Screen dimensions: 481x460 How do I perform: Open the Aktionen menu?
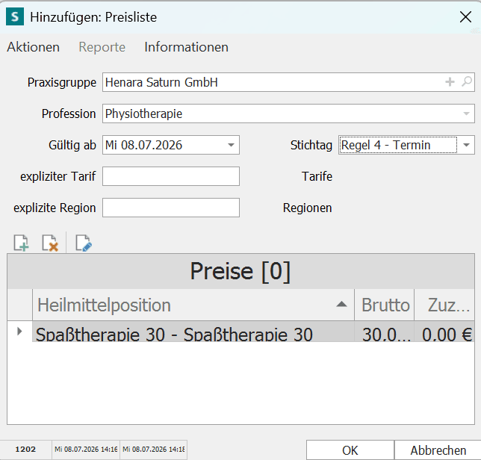pyautogui.click(x=33, y=47)
